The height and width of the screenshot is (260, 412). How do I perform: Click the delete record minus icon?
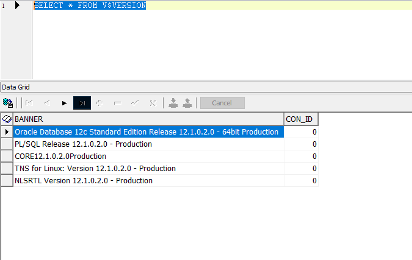point(117,103)
